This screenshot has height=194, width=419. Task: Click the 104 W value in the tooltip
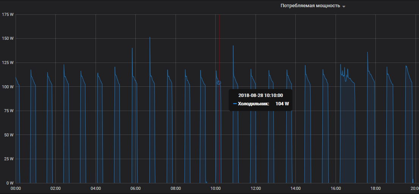282,104
